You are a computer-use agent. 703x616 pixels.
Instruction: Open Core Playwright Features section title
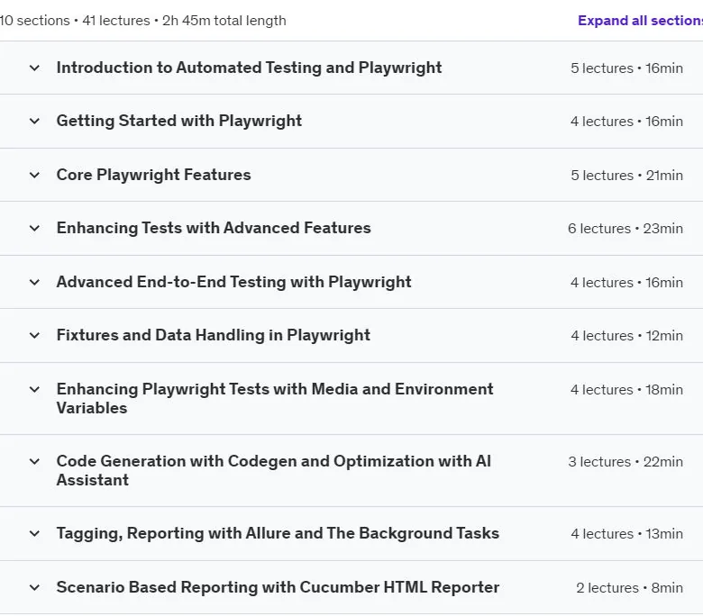pos(153,175)
